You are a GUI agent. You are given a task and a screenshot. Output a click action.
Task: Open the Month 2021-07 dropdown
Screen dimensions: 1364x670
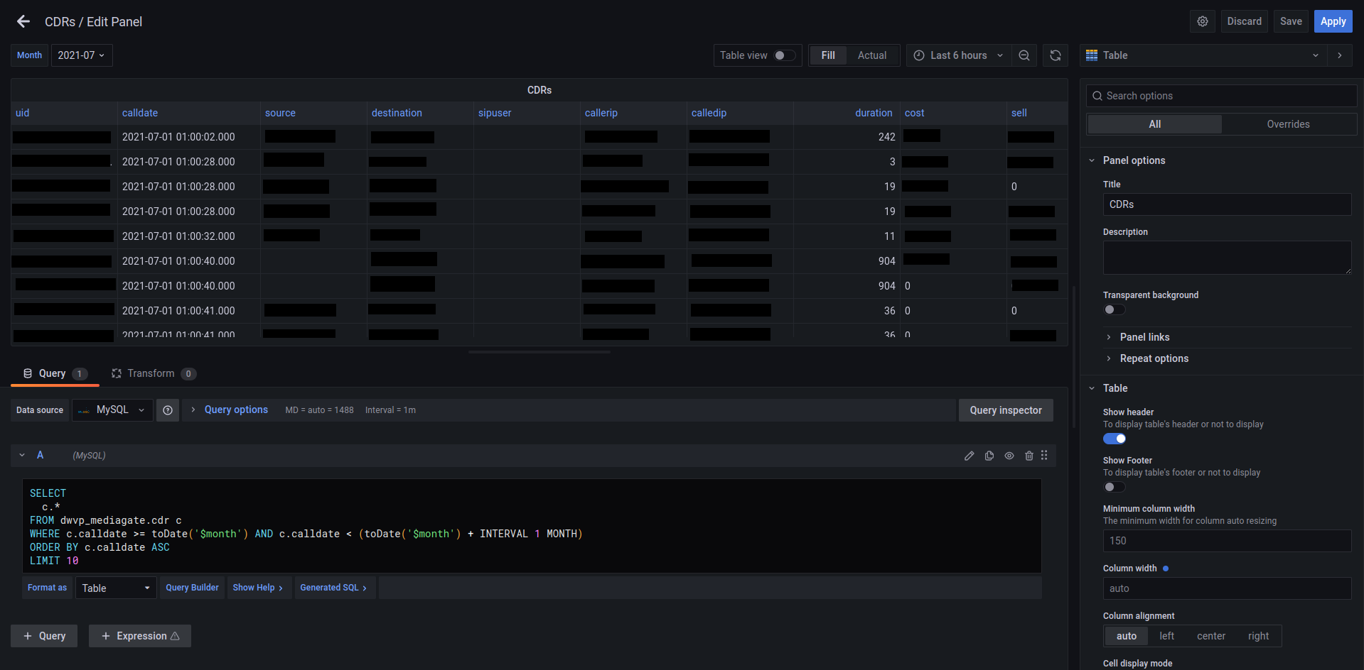(x=82, y=55)
